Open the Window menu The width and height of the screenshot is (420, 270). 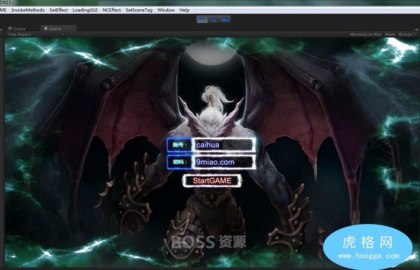click(x=166, y=10)
